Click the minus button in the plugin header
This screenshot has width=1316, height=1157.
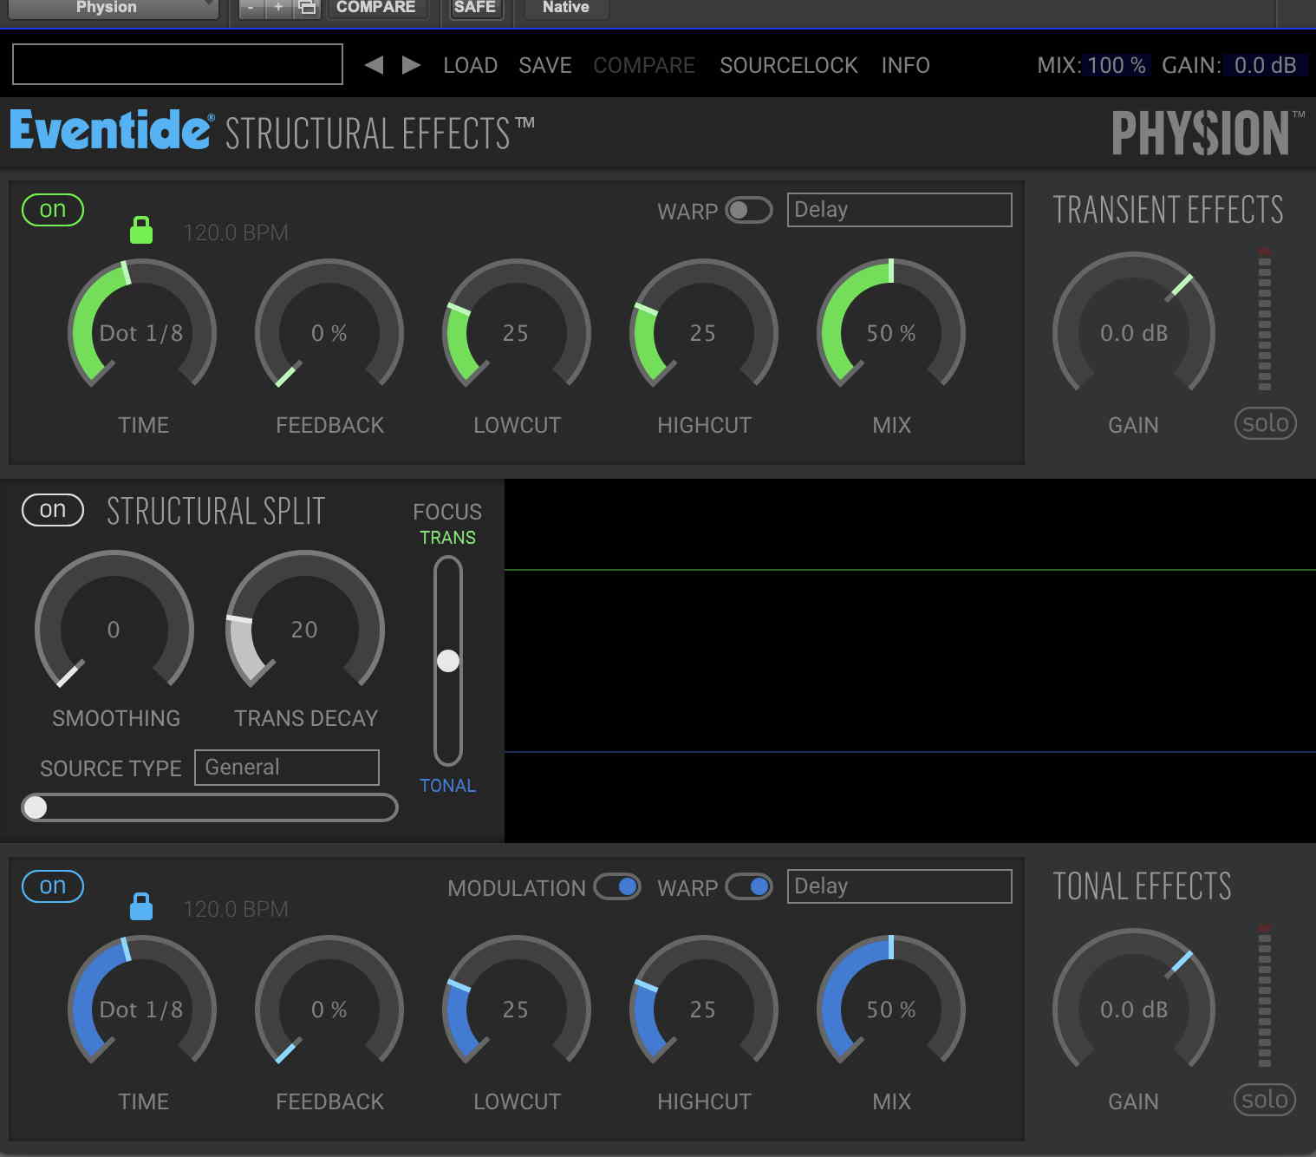click(251, 7)
